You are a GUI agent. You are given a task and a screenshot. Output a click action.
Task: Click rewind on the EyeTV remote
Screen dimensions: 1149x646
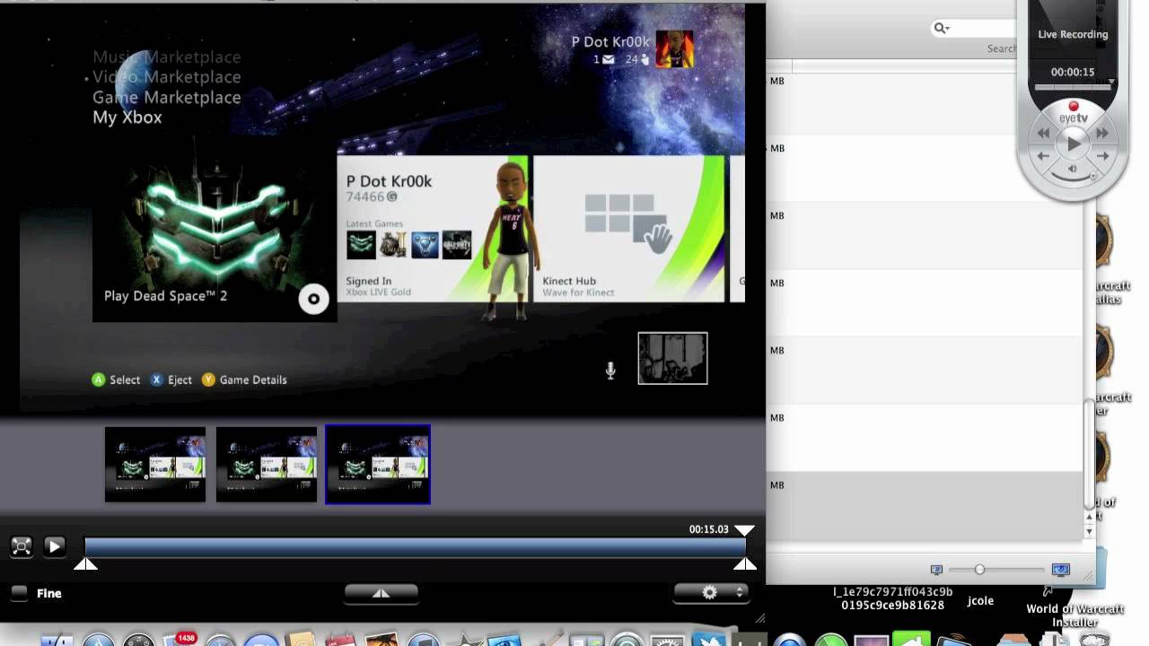pos(1044,133)
